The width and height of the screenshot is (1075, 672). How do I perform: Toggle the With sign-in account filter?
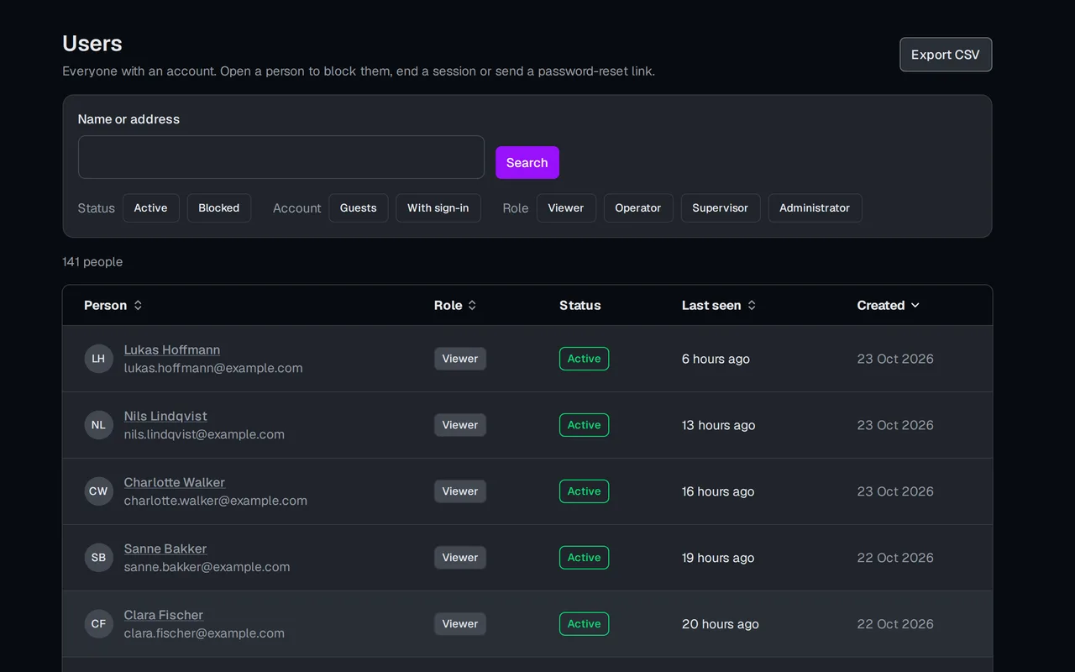pyautogui.click(x=438, y=208)
